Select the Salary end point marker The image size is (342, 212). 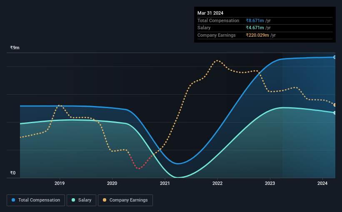(x=335, y=113)
